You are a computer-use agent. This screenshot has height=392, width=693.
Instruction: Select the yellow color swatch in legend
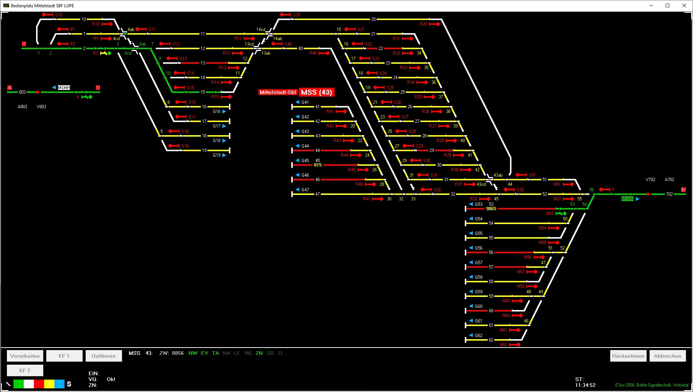pos(49,384)
